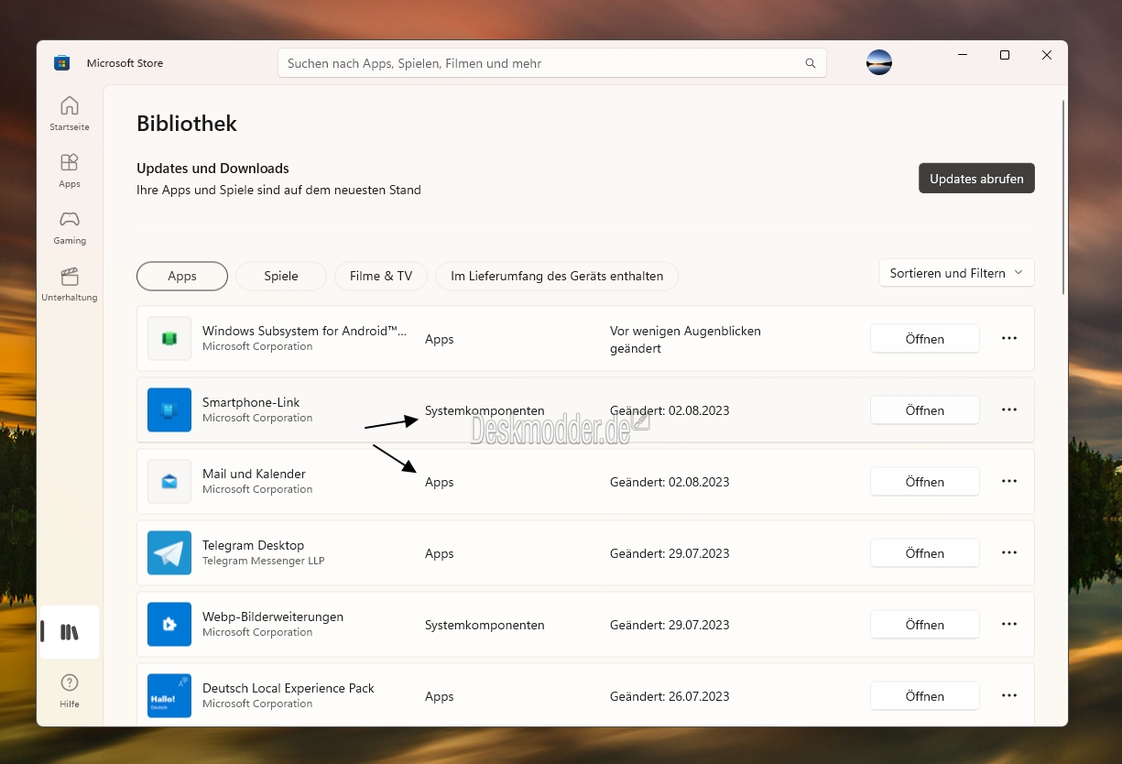Click the Updates und Downloads heading
The image size is (1122, 764).
point(212,169)
